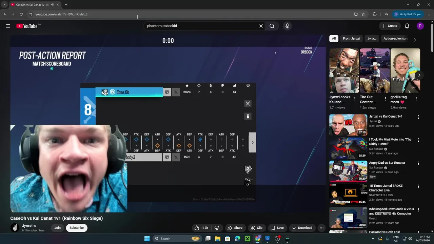Open Task View from the taskbar
This screenshot has width=434, height=244.
pos(208,239)
